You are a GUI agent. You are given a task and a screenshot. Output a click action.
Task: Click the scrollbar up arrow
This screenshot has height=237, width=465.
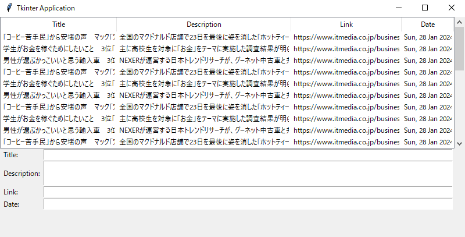(x=459, y=22)
